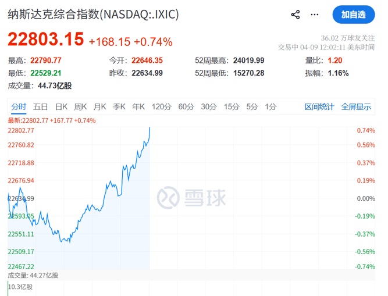The width and height of the screenshot is (388, 296).
Task: Select the 120分 interval tab
Action: pos(161,106)
